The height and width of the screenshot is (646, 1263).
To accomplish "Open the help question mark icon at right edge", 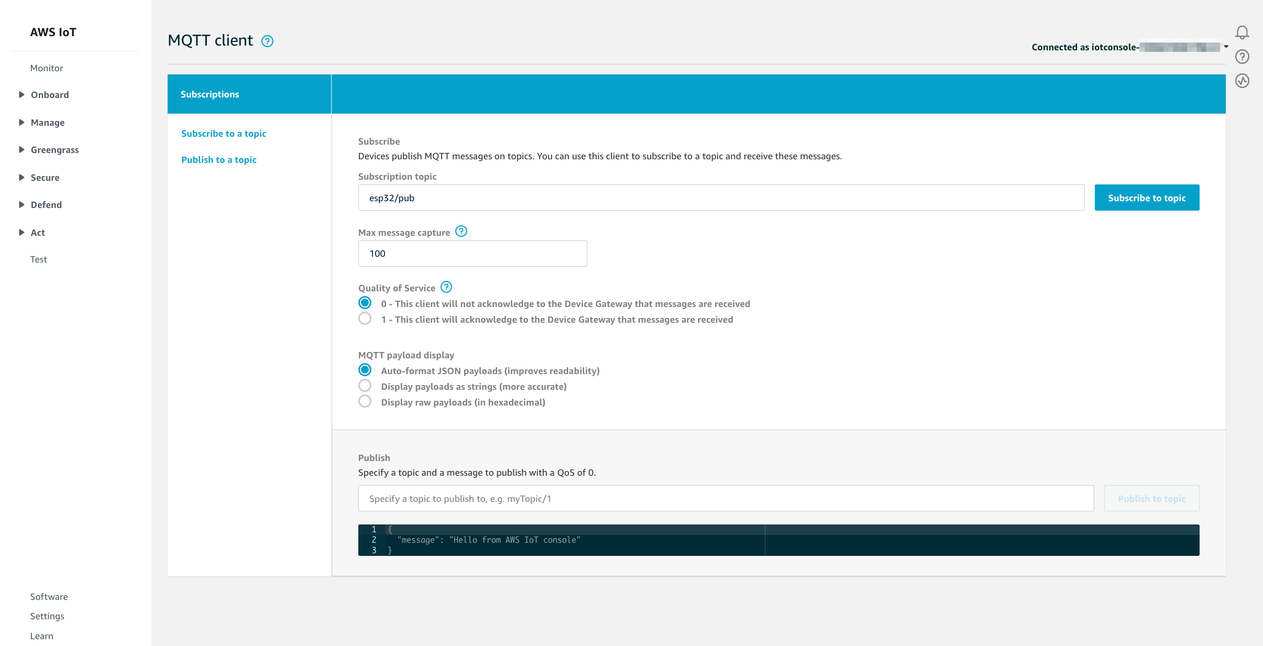I will (x=1242, y=57).
